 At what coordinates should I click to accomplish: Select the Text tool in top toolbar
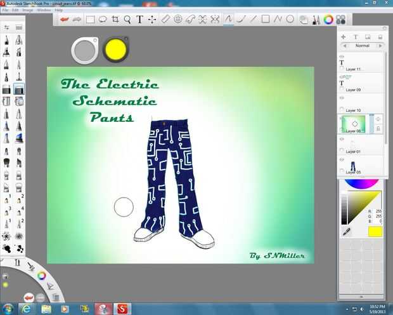[x=139, y=19]
